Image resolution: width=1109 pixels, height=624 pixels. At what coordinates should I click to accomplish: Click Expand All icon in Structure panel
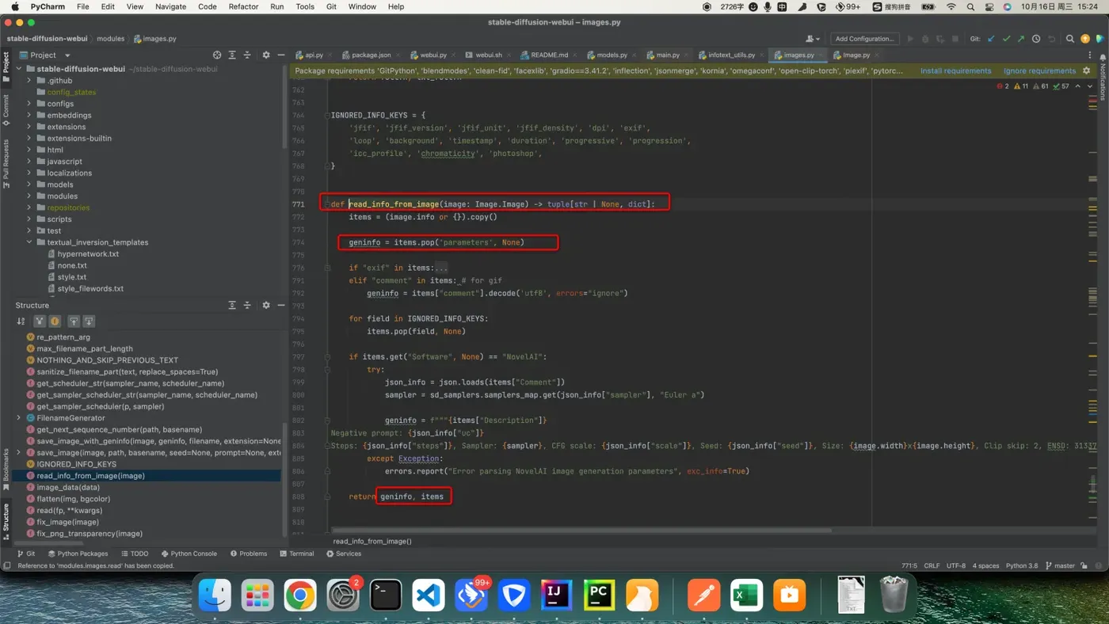coord(232,305)
